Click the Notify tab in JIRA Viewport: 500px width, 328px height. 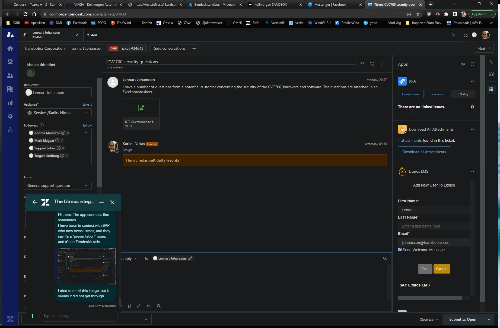tap(464, 94)
